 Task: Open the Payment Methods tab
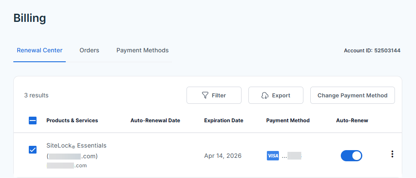142,50
